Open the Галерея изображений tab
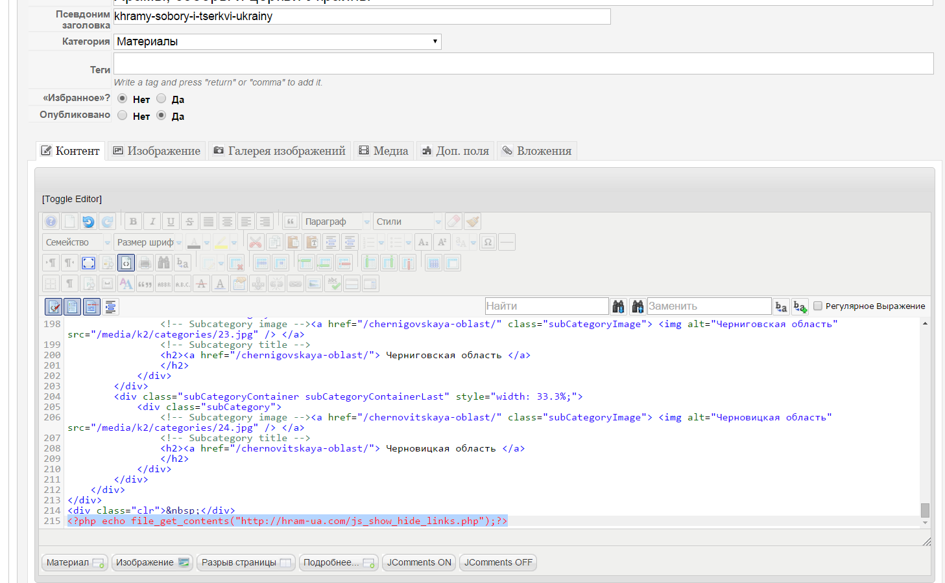Image resolution: width=945 pixels, height=583 pixels. click(280, 151)
